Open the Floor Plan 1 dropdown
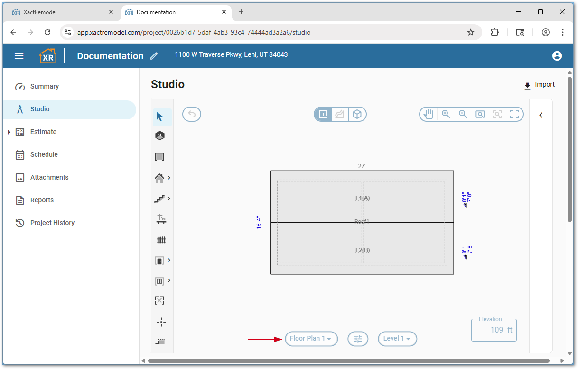This screenshot has width=578, height=369. (x=311, y=339)
